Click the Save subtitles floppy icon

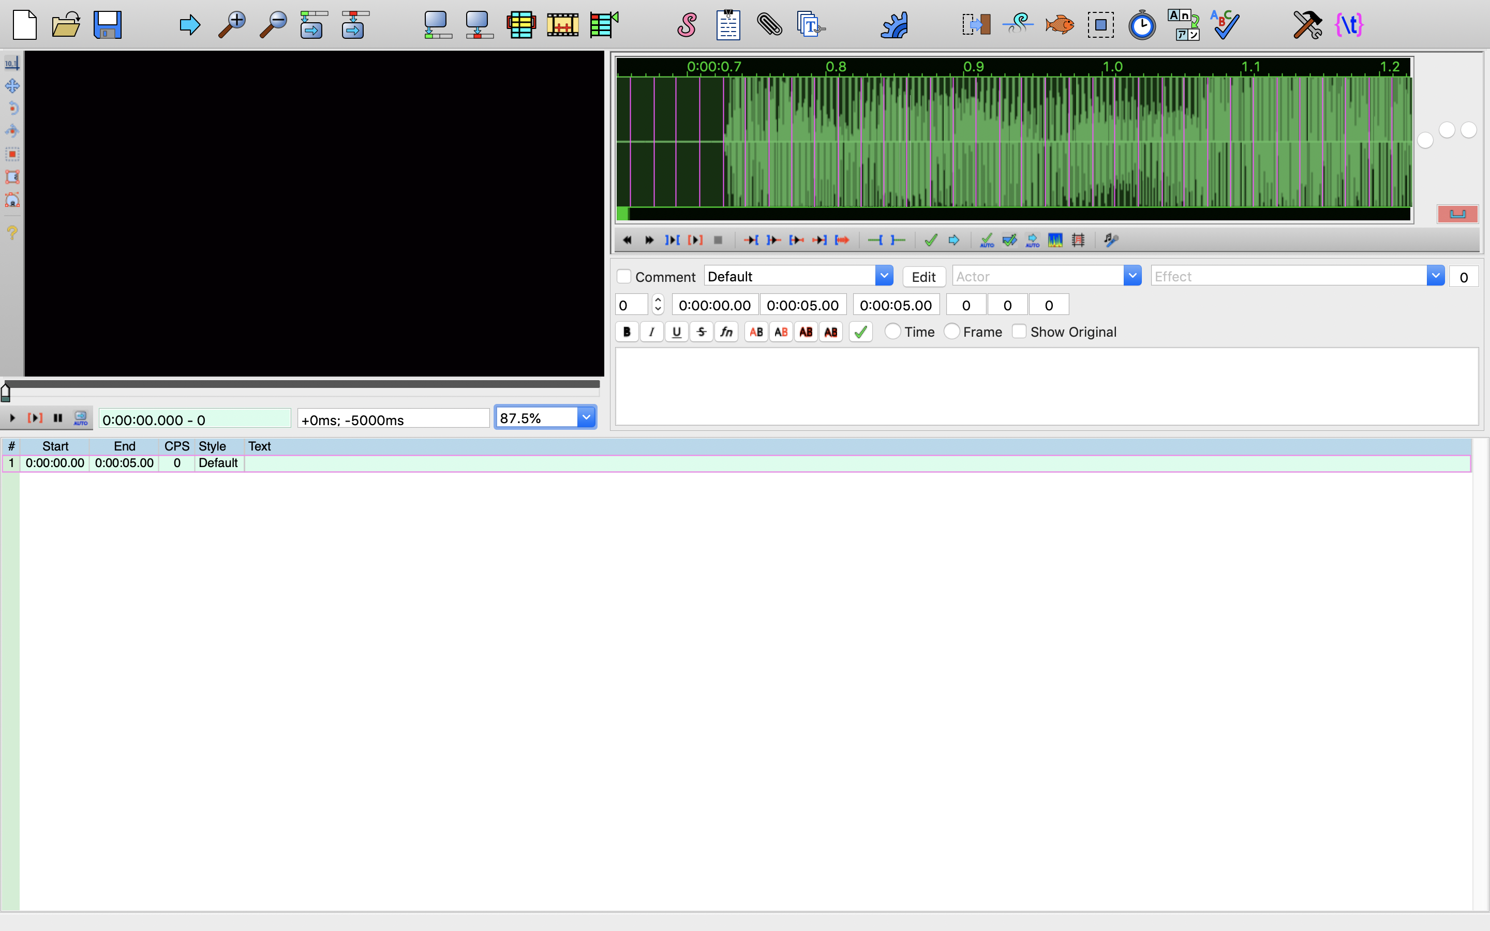click(x=107, y=25)
